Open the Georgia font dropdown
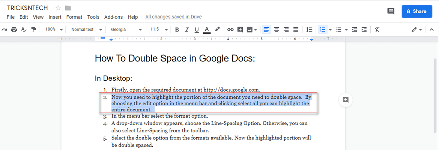 click(126, 29)
